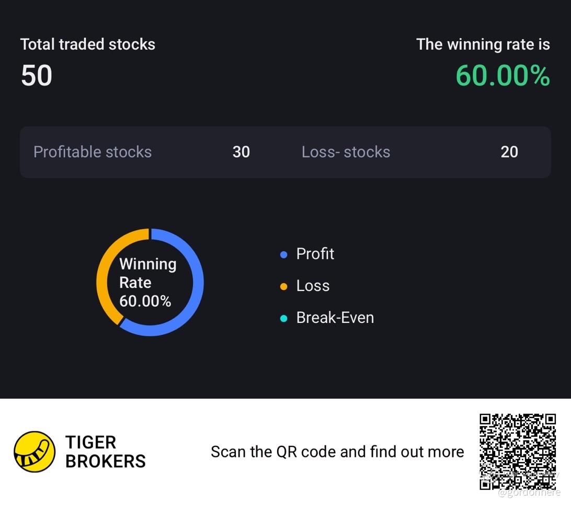This screenshot has width=571, height=505.
Task: Click the profitable stocks count 30
Action: [x=241, y=152]
